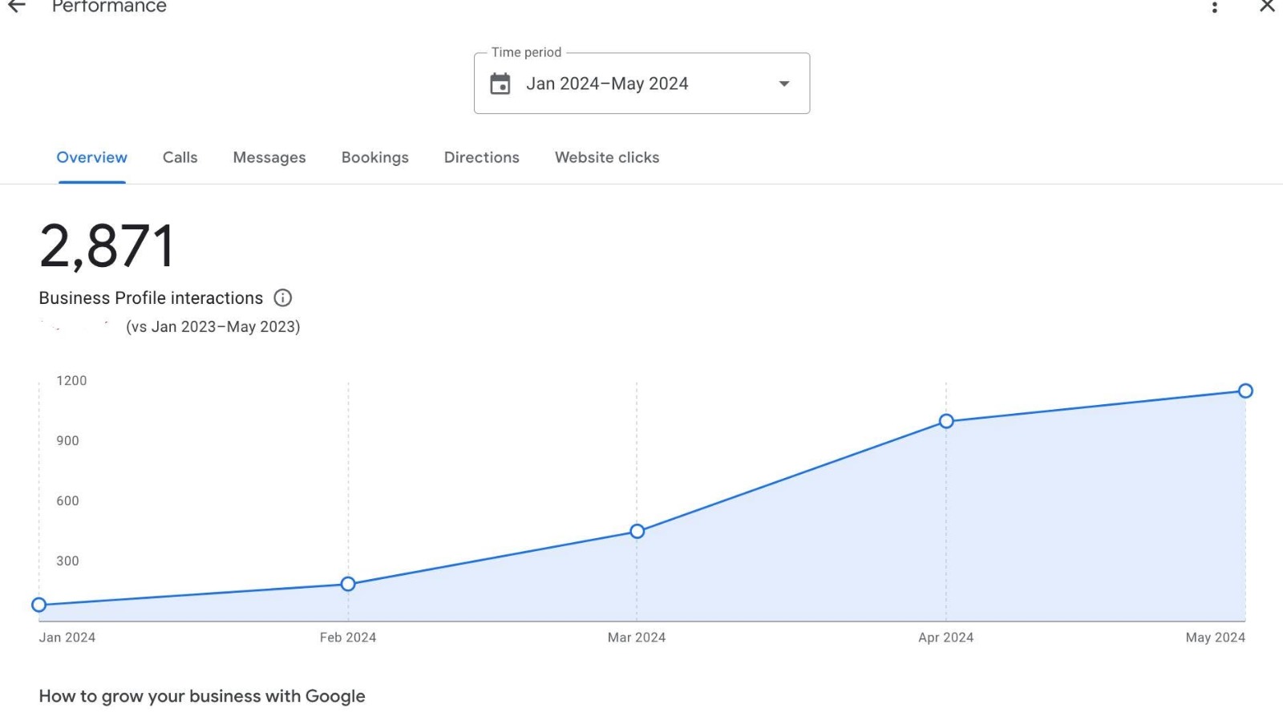Viewport: 1283px width, 717px height.
Task: Select the Apr 2024 data point on chart
Action: (946, 421)
